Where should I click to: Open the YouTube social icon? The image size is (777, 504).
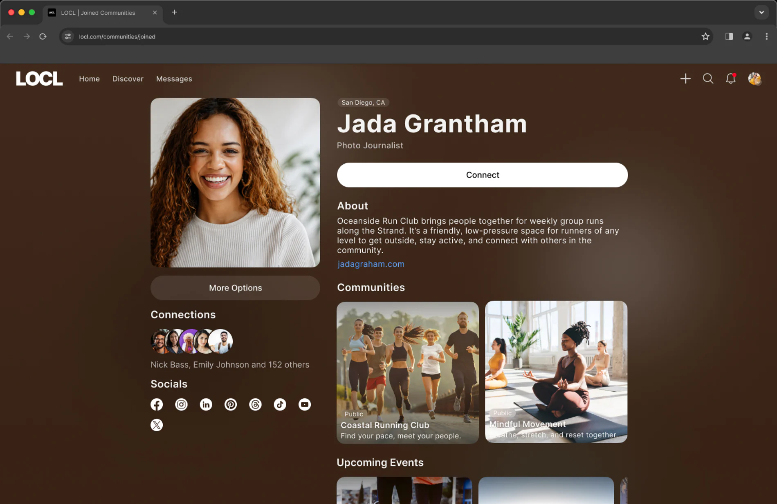pyautogui.click(x=305, y=404)
